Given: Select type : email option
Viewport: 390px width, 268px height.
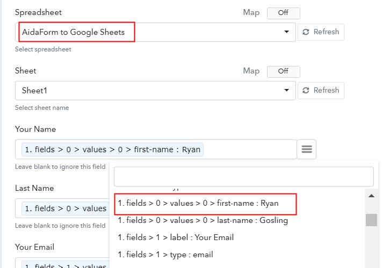Looking at the screenshot, I should (165, 255).
